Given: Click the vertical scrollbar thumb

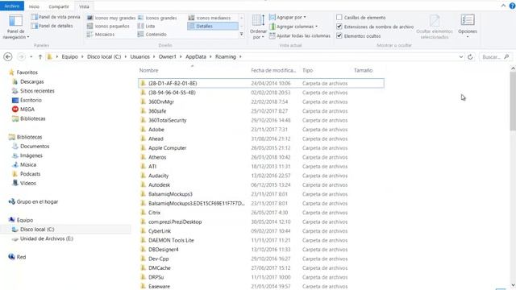Looking at the screenshot, I should pyautogui.click(x=513, y=101).
